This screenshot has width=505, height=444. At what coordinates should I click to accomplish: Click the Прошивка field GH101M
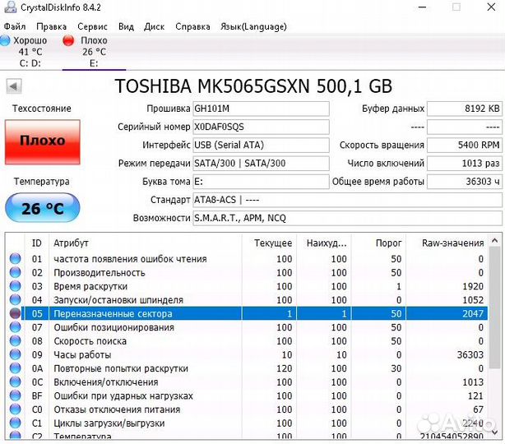click(x=261, y=109)
